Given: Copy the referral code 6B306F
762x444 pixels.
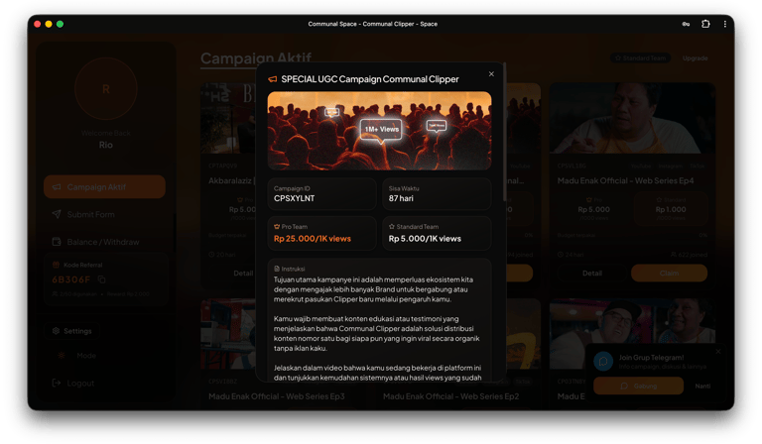Looking at the screenshot, I should 101,279.
